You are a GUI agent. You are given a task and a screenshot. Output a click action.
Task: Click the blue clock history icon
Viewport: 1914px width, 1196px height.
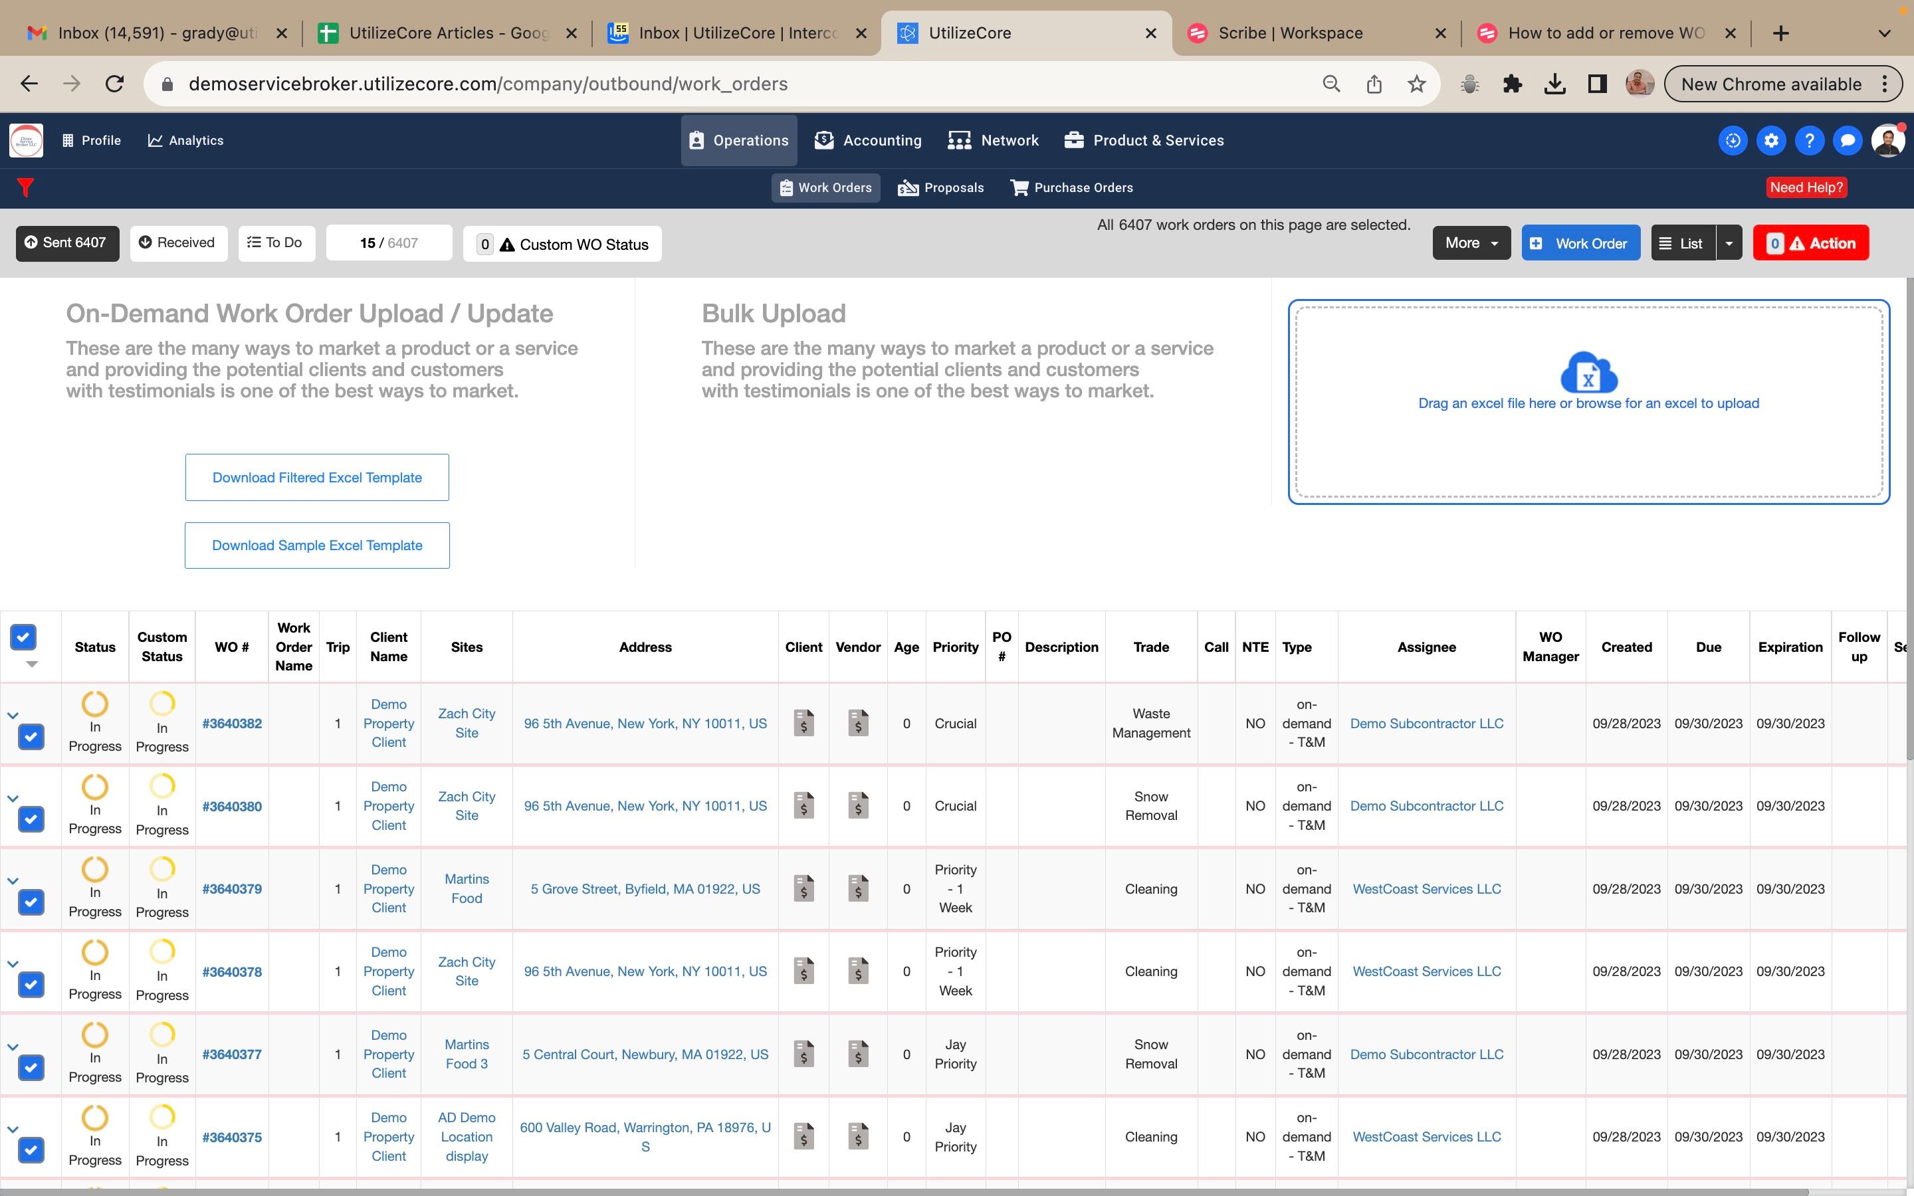1732,141
